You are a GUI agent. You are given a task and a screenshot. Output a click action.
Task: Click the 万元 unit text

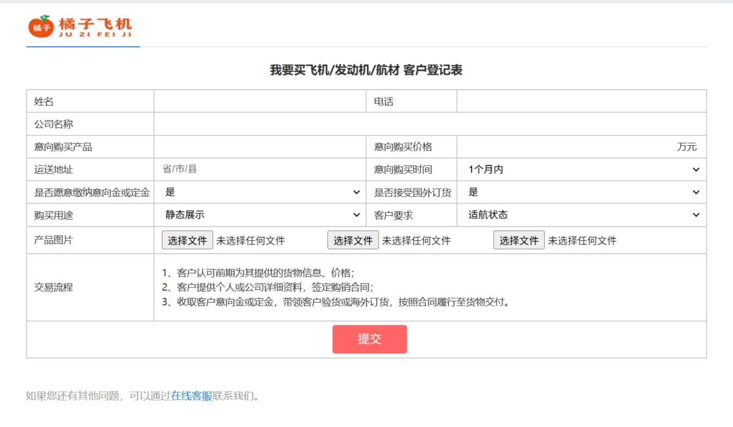click(x=687, y=147)
